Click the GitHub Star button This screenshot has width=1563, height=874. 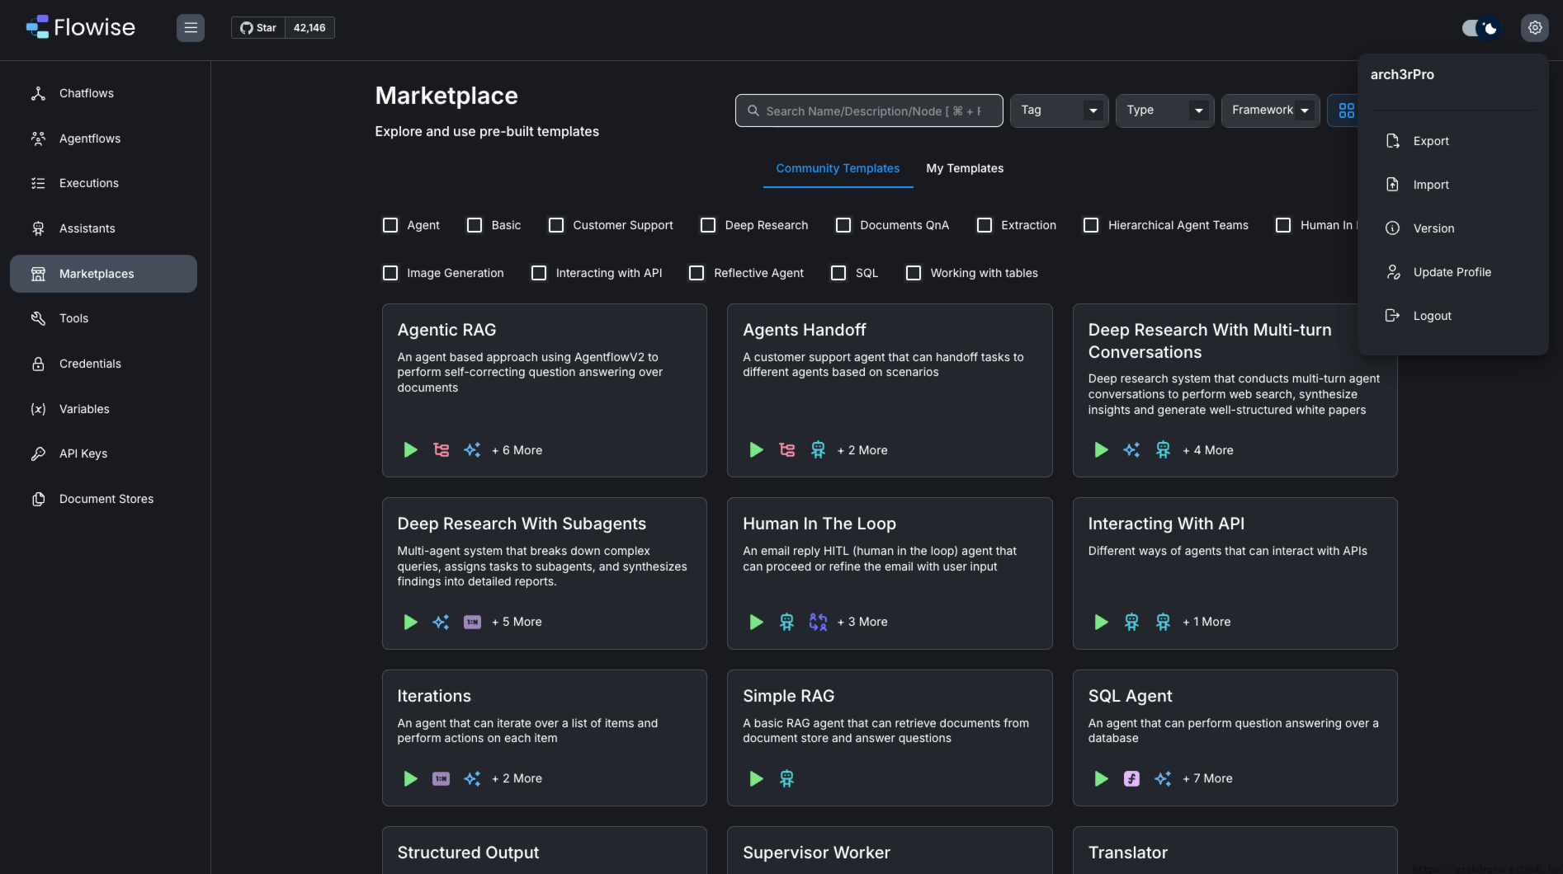258,28
